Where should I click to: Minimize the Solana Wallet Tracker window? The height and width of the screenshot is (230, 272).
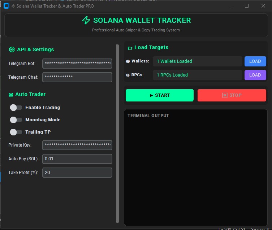tap(230, 6)
